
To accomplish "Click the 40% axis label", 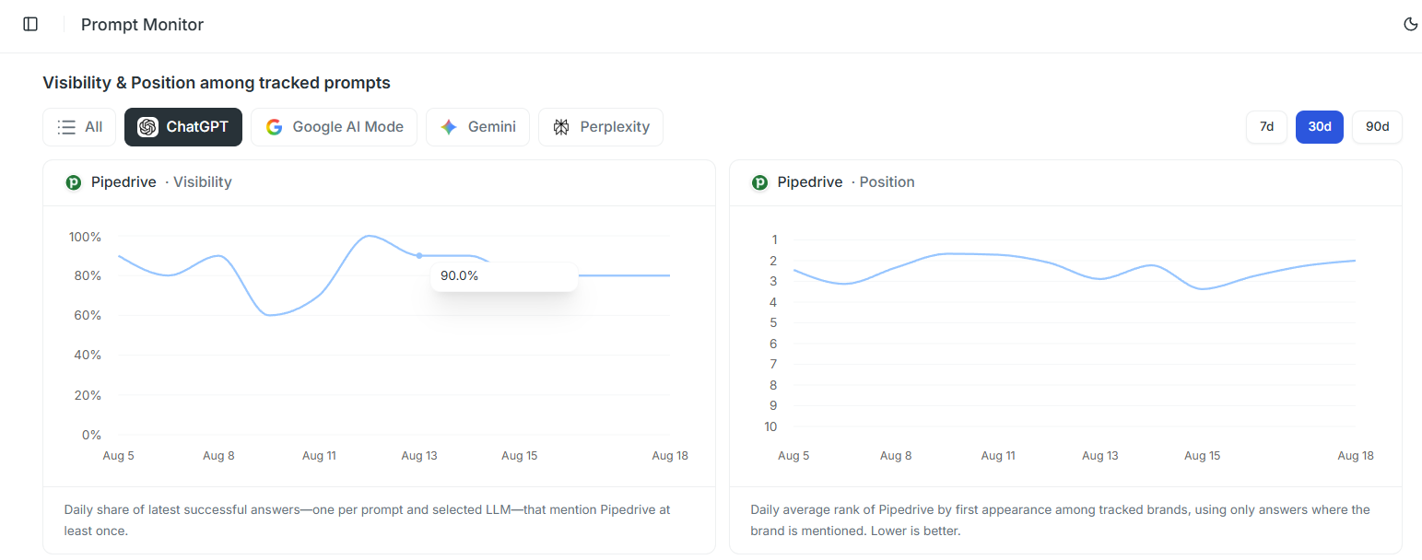I will coord(88,355).
